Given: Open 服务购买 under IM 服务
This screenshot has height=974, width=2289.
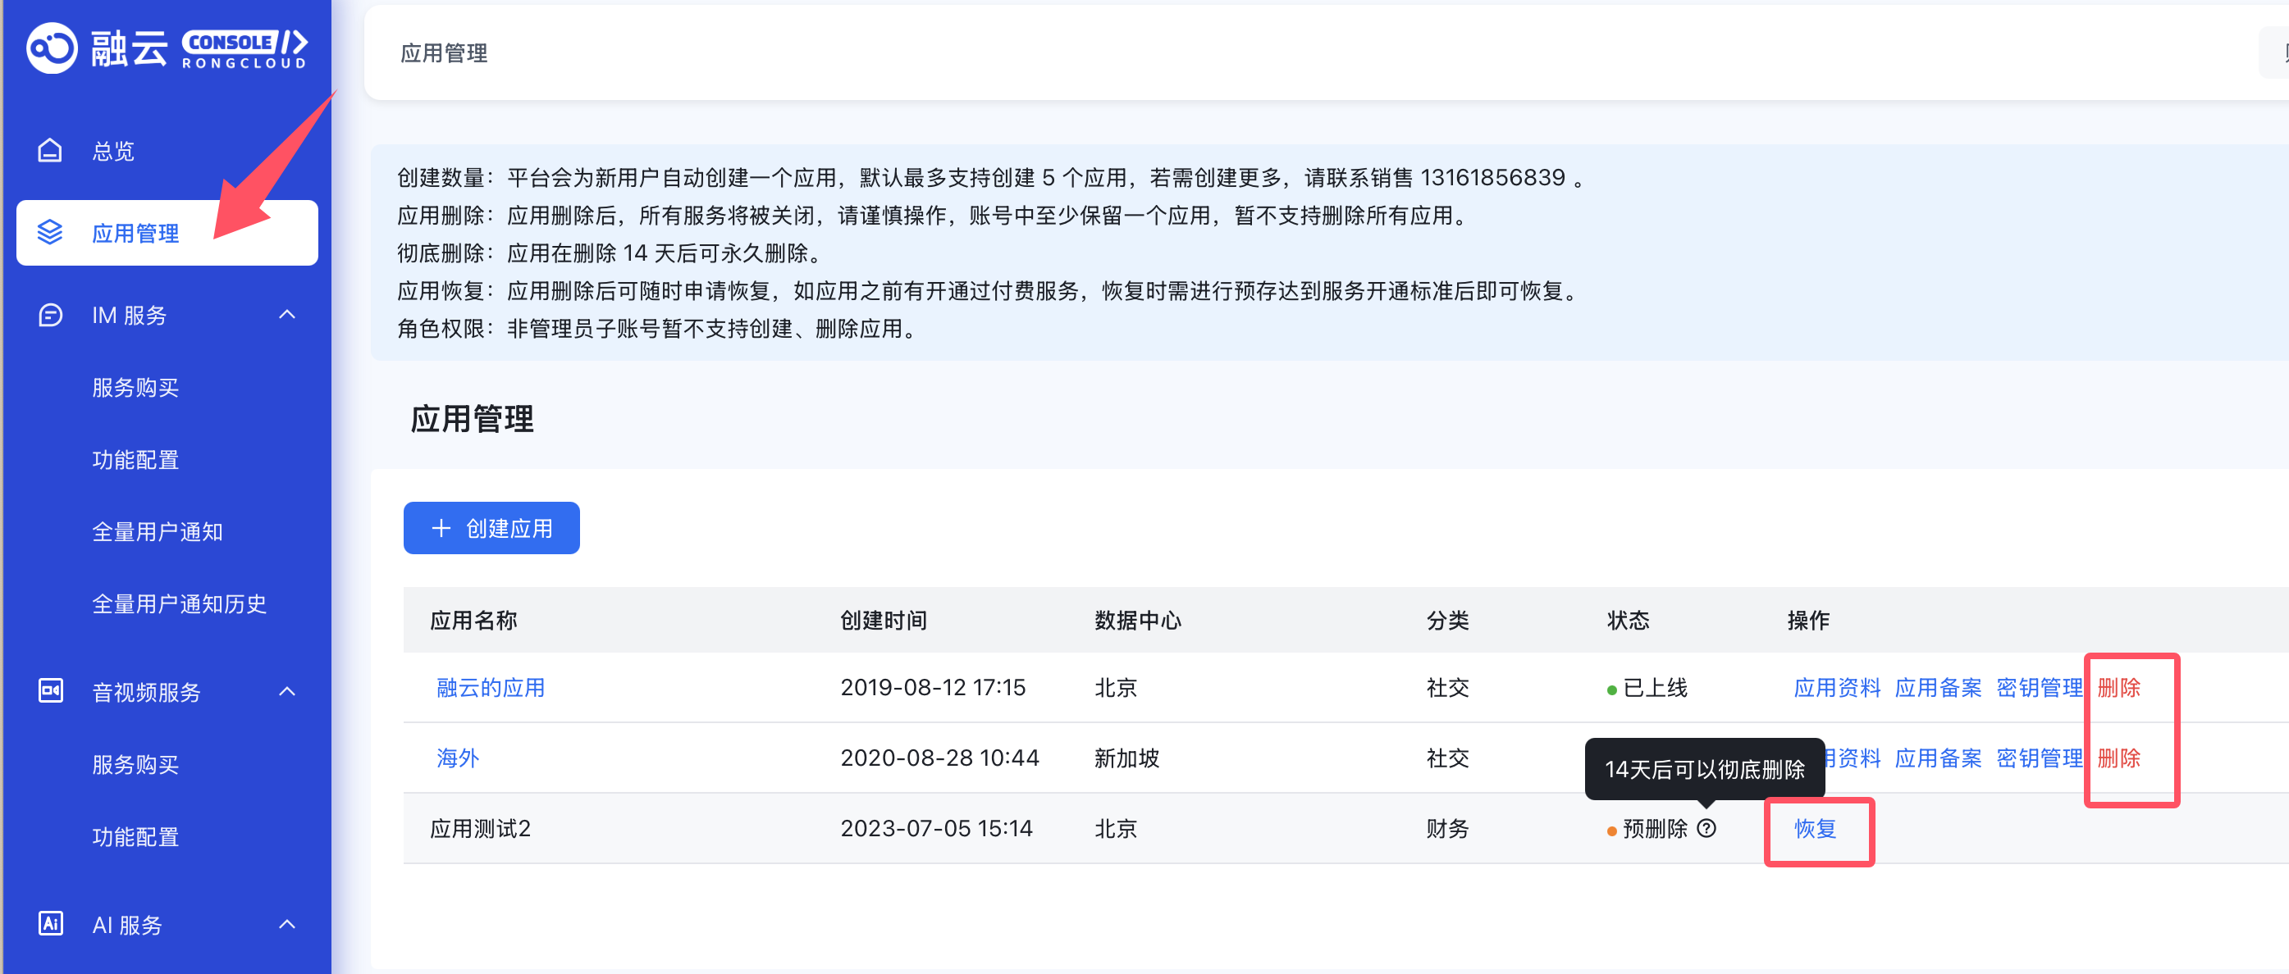Looking at the screenshot, I should 135,388.
